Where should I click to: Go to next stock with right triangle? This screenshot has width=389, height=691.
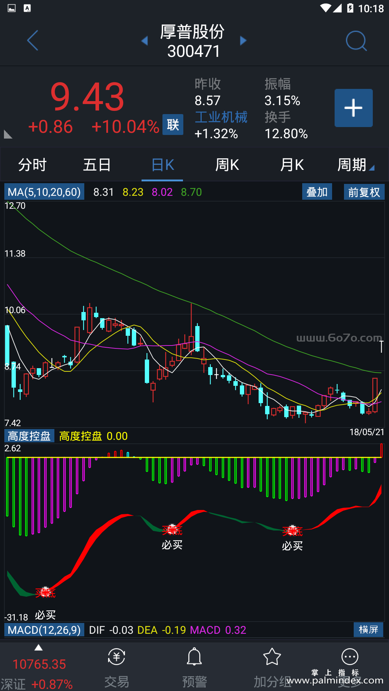[x=243, y=41]
